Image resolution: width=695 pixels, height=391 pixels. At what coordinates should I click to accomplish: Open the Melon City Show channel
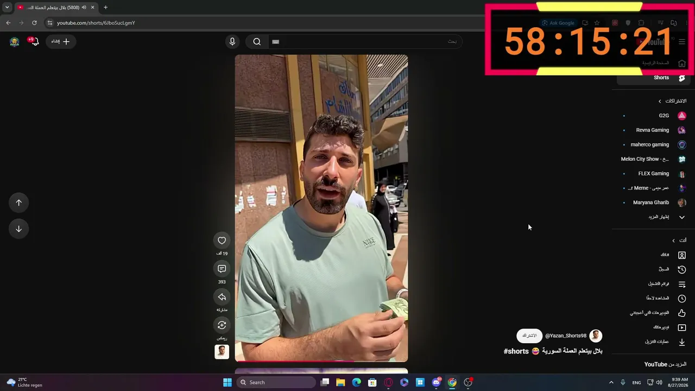click(x=653, y=159)
